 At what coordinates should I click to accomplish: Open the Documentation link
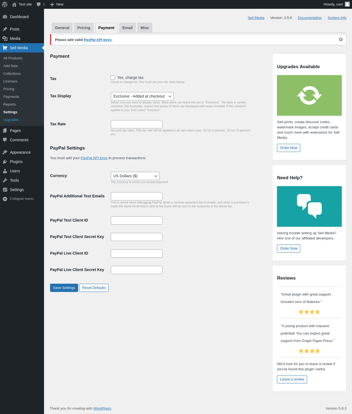310,18
